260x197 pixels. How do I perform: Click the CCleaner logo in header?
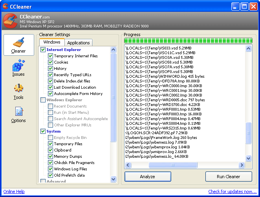pyautogui.click(x=10, y=22)
